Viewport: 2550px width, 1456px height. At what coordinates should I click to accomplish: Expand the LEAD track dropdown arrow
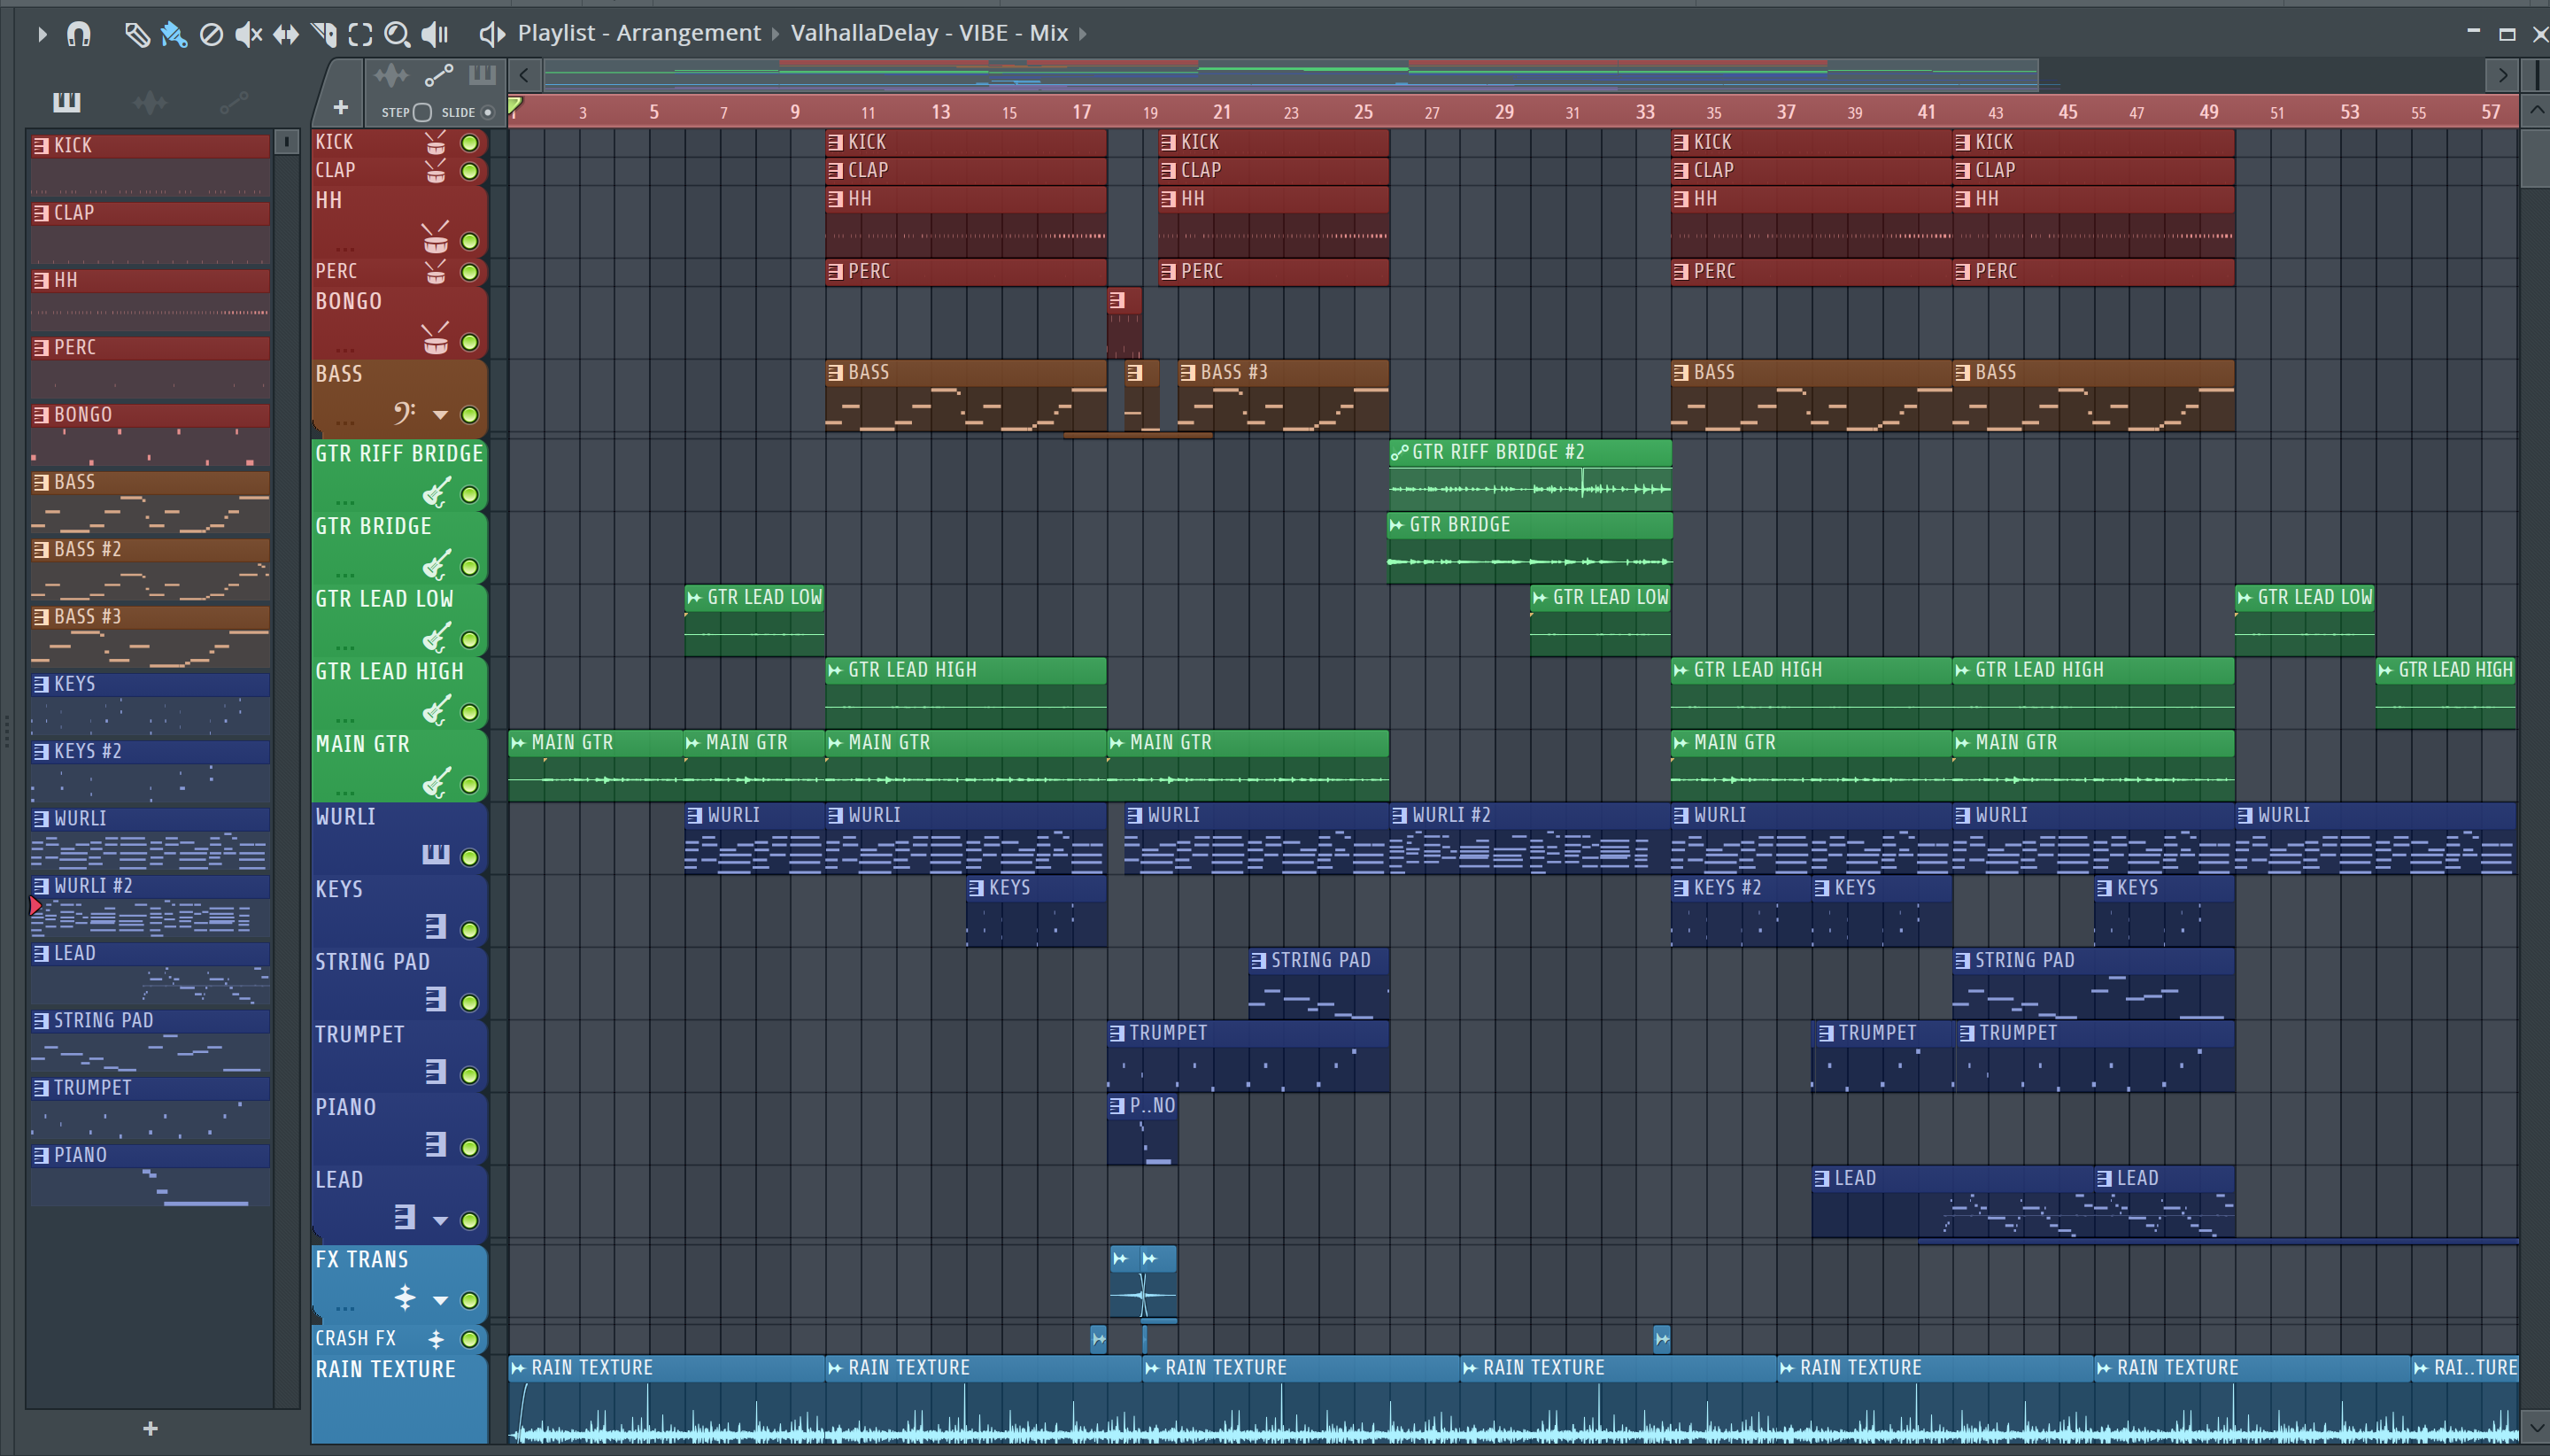click(x=440, y=1220)
